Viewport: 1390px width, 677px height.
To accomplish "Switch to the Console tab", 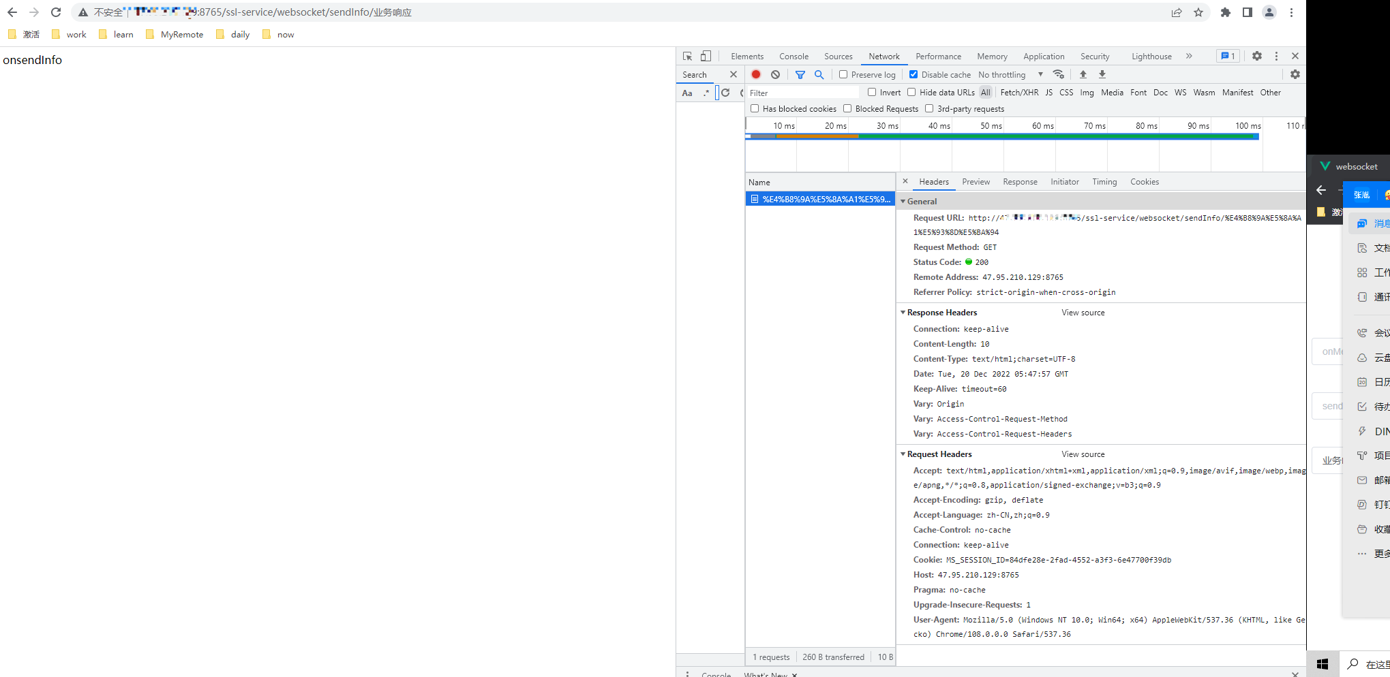I will point(794,57).
